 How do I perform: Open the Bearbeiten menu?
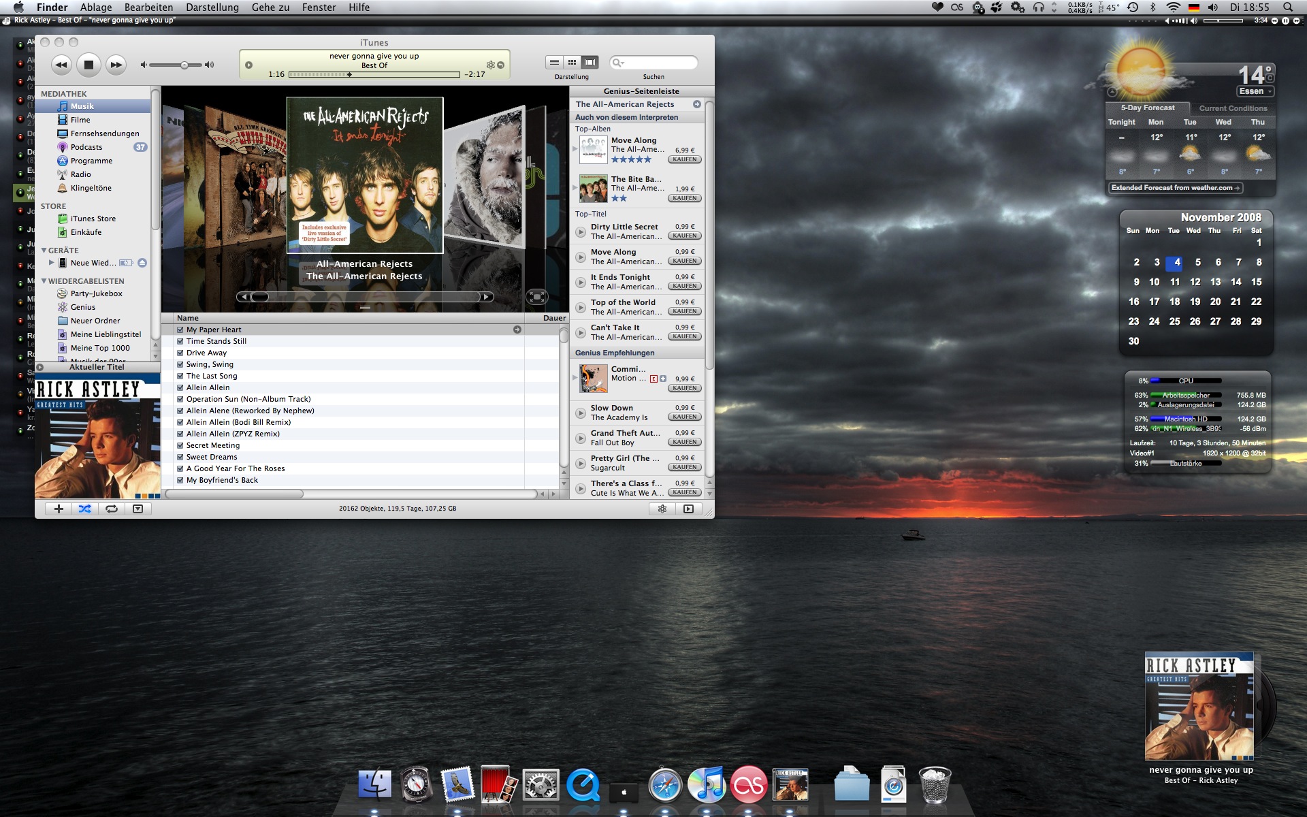point(148,7)
